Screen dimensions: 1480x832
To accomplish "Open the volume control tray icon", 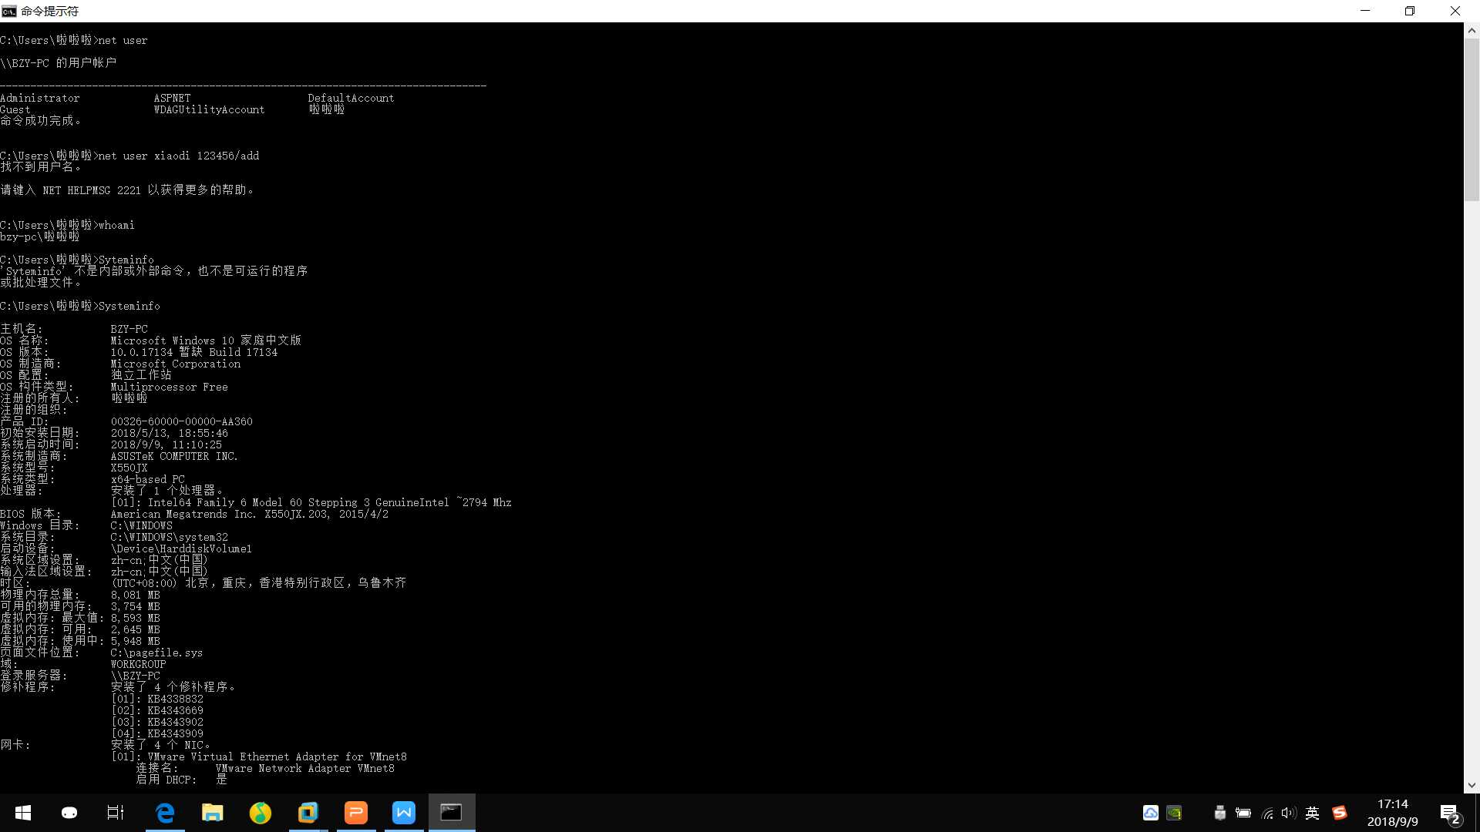I will (x=1289, y=813).
